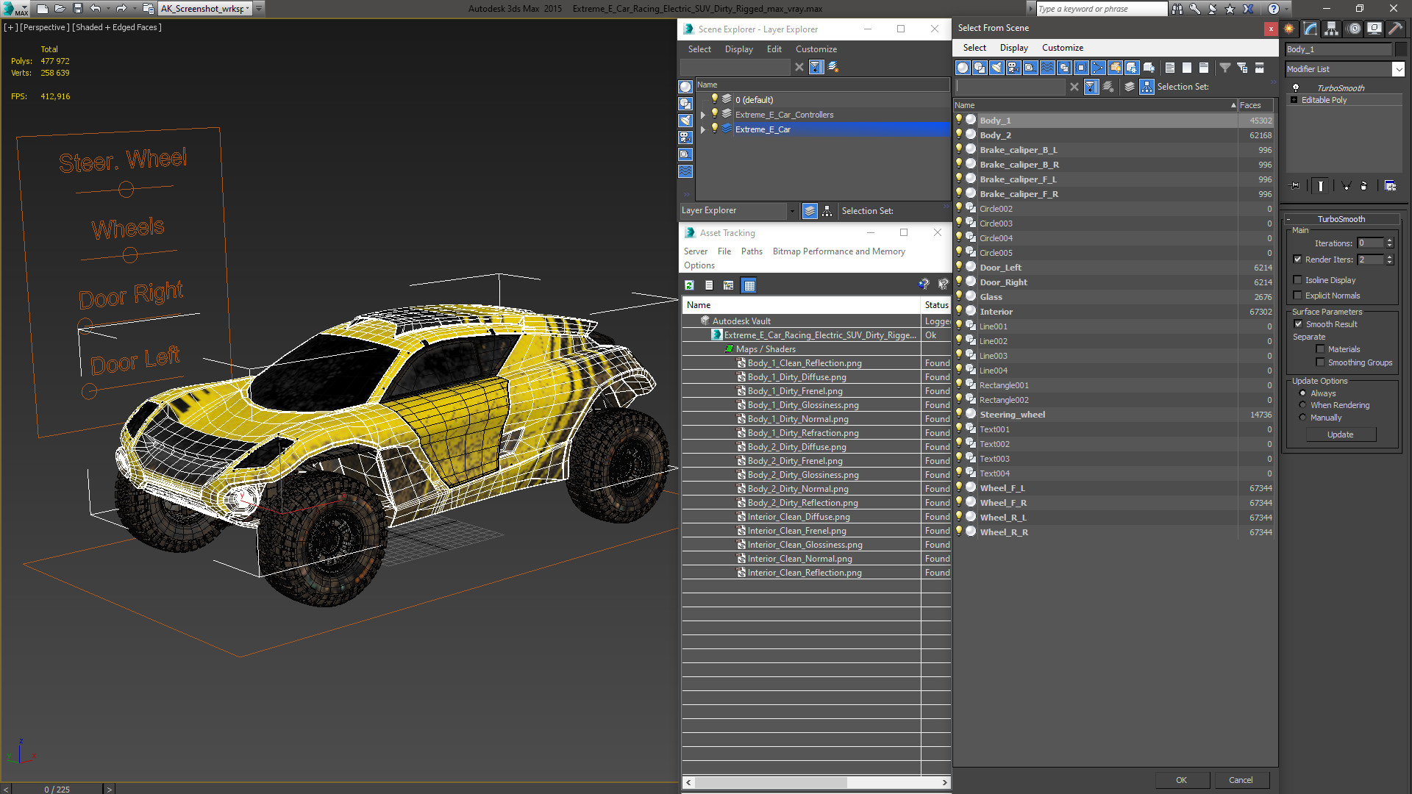
Task: Open the Hierarchy command panel tab
Action: click(1331, 29)
